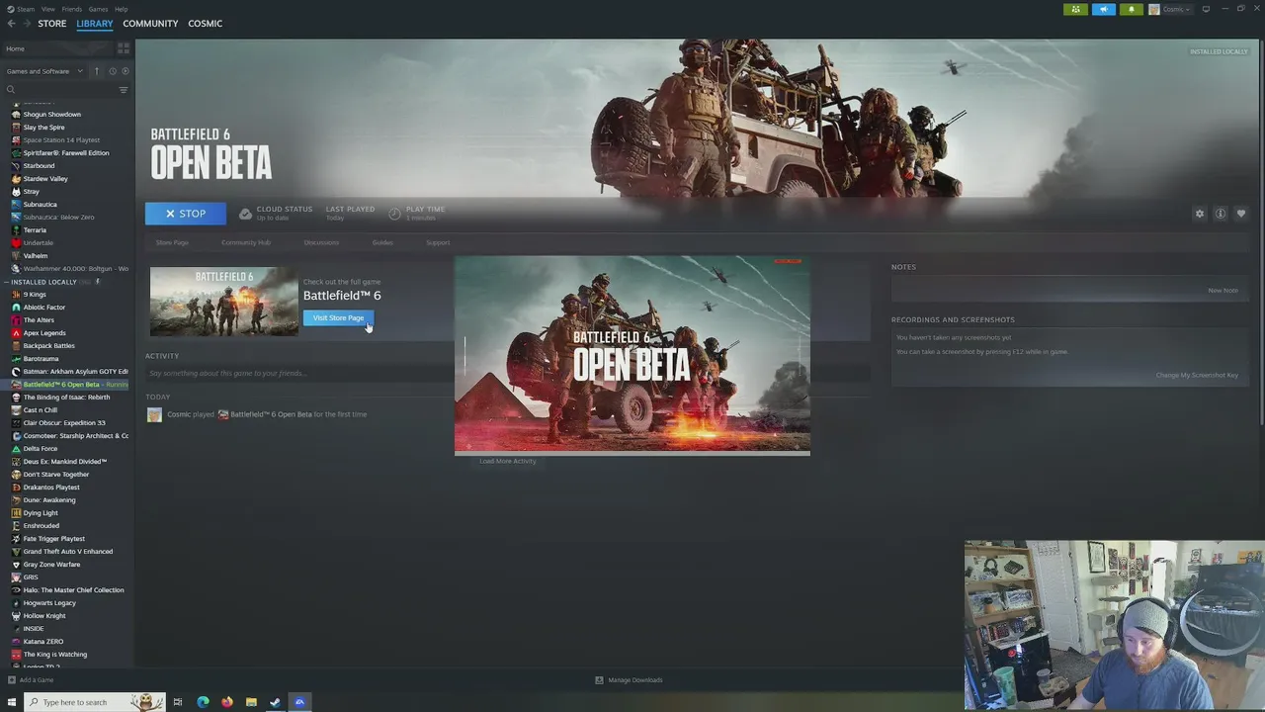Open Task View on the taskbar

[x=178, y=702]
